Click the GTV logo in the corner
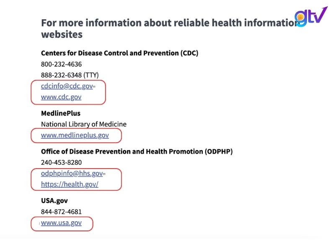The width and height of the screenshot is (335, 251). point(311,17)
